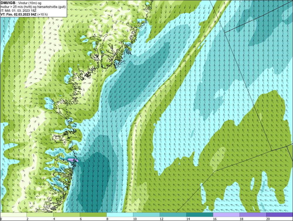This screenshot has width=293, height=221.
Task: Click the 0–2 m/s palest legend swatch
Action: pyautogui.click(x=13, y=215)
